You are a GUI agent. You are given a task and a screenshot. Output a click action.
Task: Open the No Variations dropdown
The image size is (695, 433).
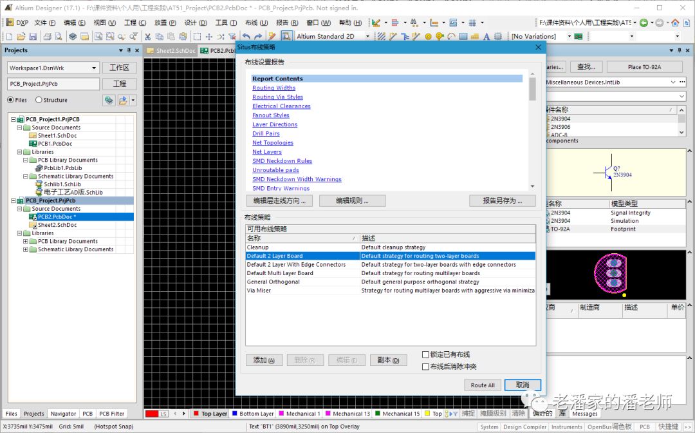pyautogui.click(x=568, y=37)
